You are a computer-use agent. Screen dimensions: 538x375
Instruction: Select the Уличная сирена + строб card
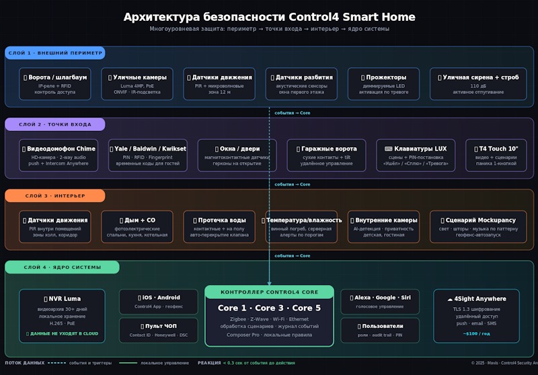coord(478,84)
